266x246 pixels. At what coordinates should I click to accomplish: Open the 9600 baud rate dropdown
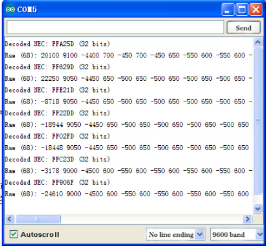point(237,235)
